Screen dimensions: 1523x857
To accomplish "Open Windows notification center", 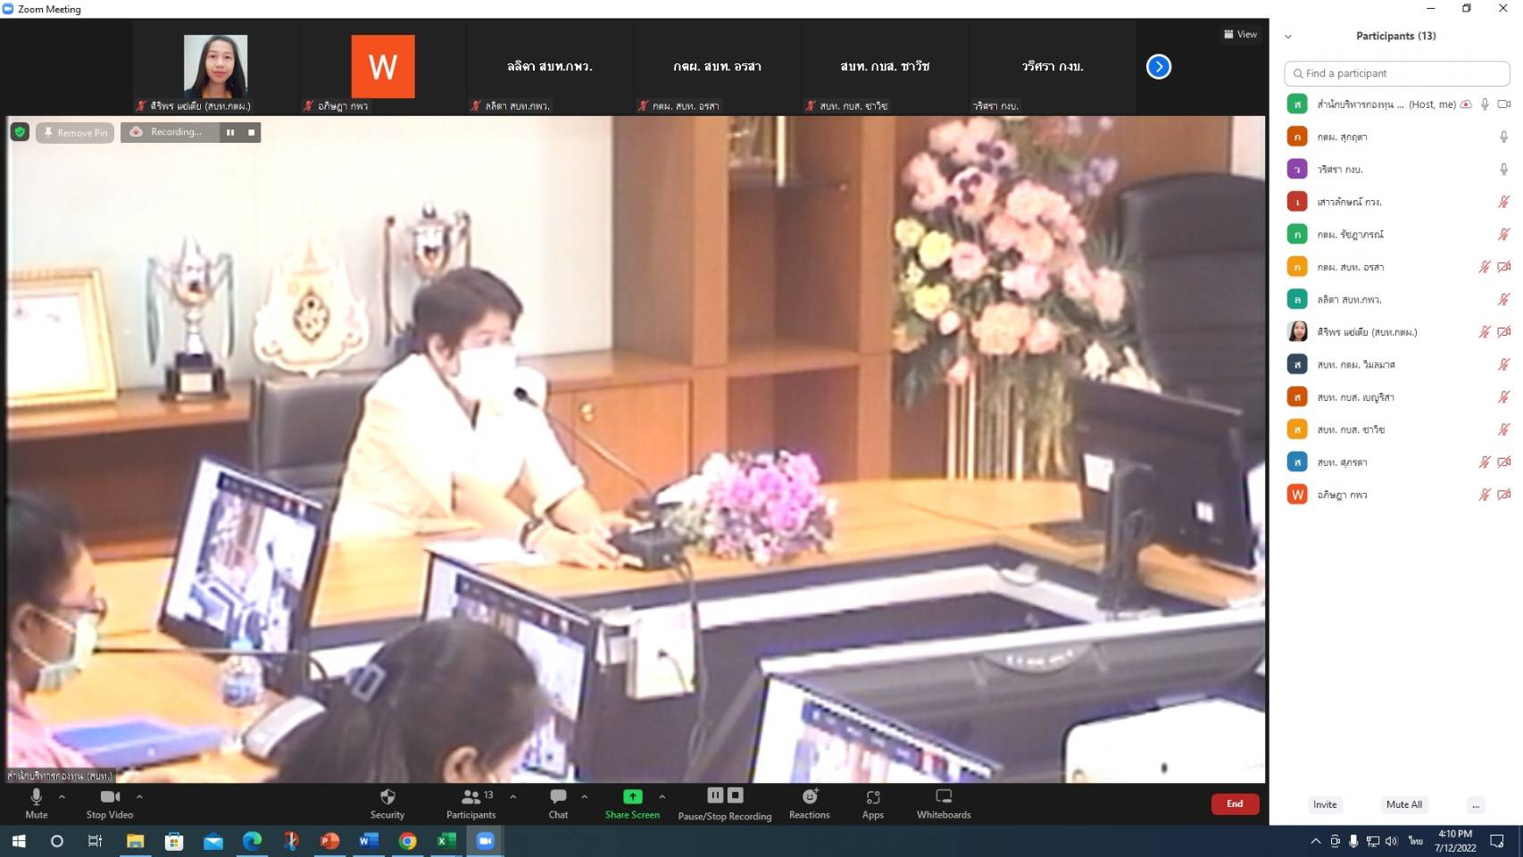I will pos(1497,841).
